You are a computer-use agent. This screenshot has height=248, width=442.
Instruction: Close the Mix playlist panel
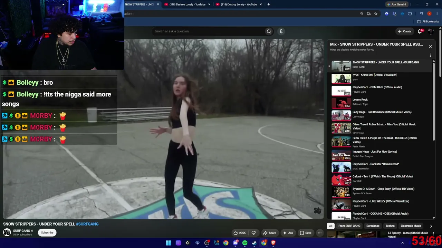tap(430, 46)
